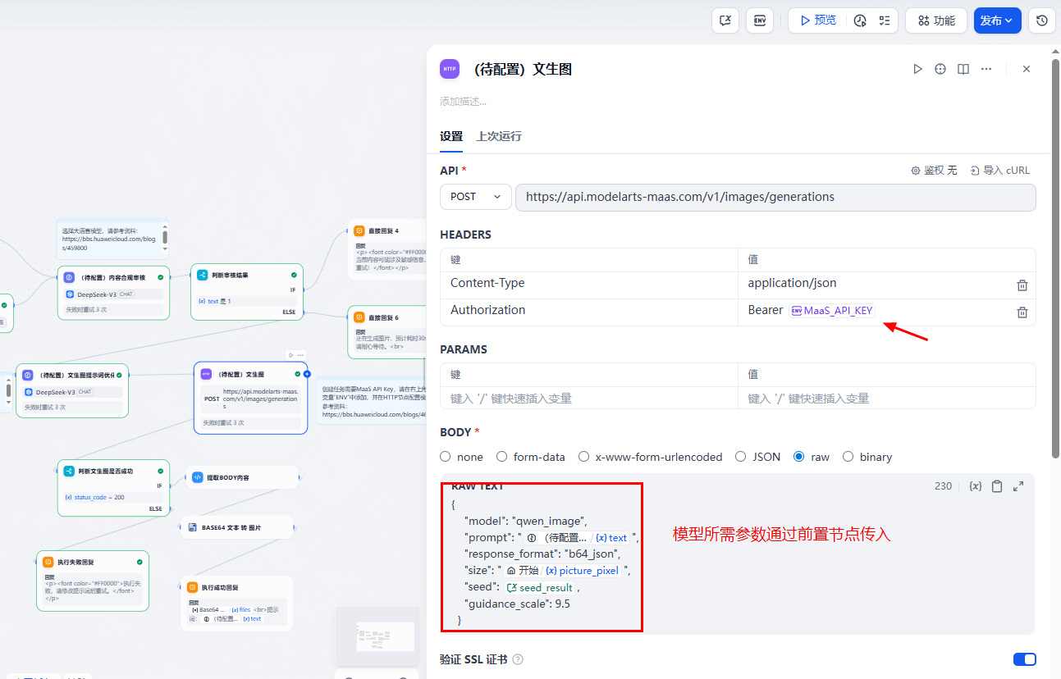Select the JSON body type radio button
This screenshot has width=1061, height=679.
pos(741,457)
